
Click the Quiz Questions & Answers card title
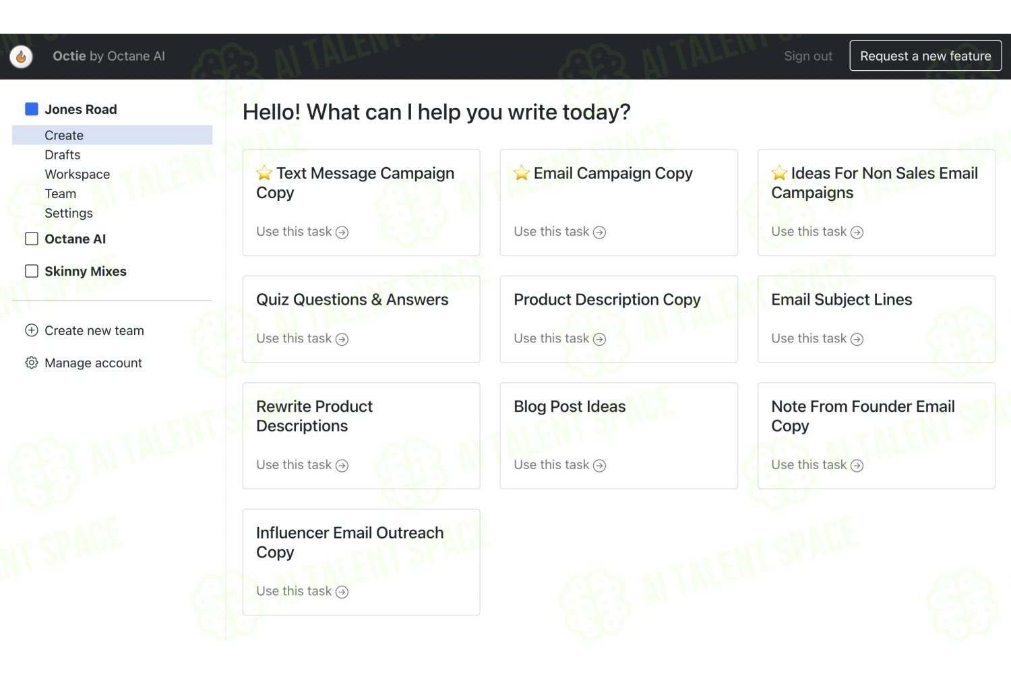352,300
